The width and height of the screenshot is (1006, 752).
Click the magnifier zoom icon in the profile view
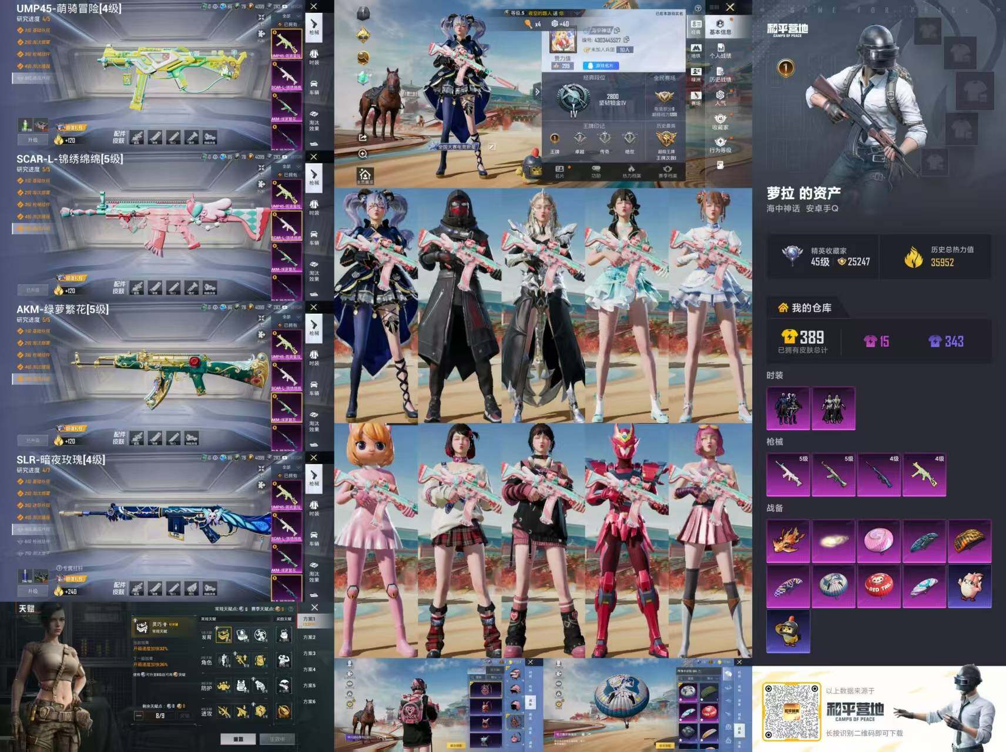pyautogui.click(x=363, y=154)
